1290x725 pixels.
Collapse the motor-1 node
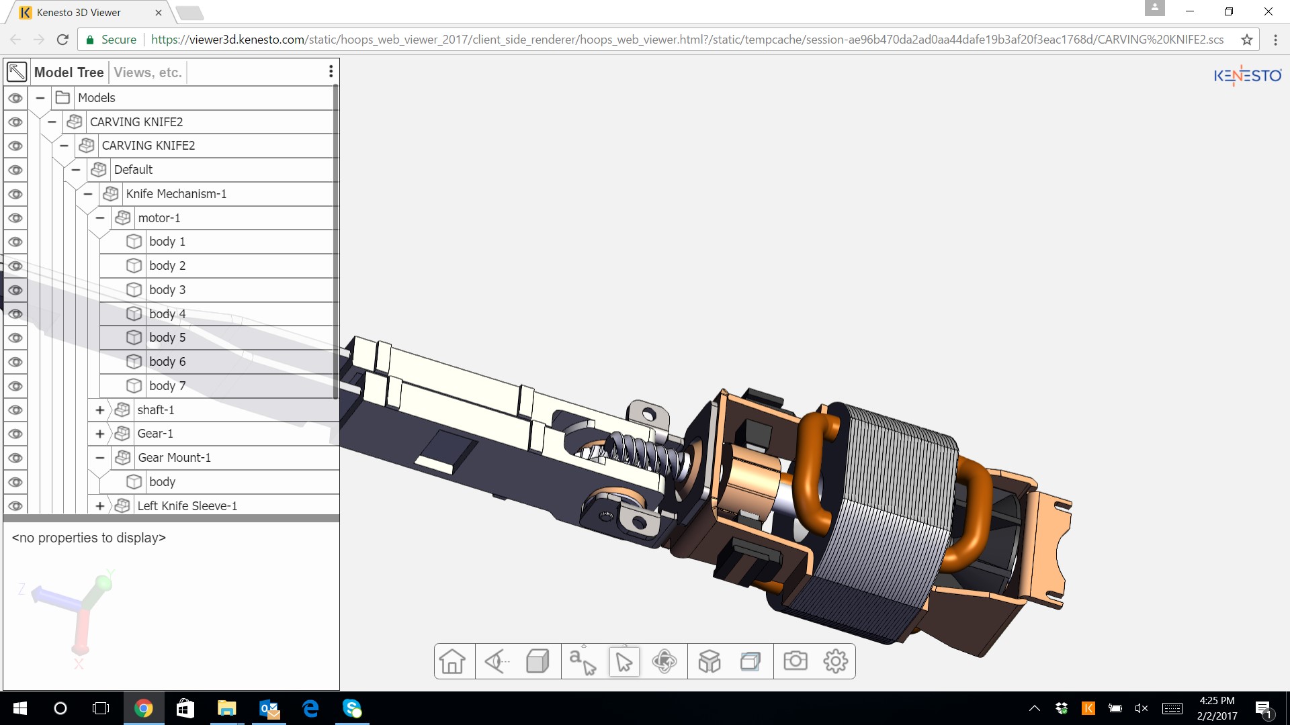100,218
